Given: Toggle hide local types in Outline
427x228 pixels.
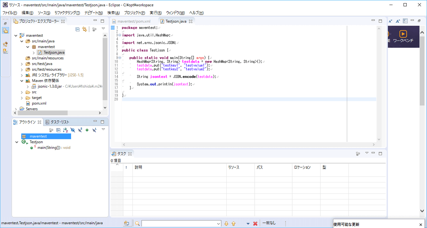Looking at the screenshot, I should pyautogui.click(x=94, y=130).
